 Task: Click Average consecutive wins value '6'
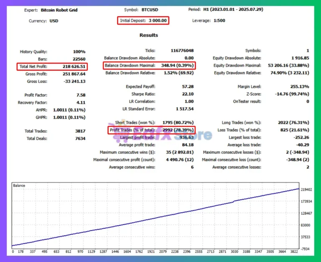point(192,167)
